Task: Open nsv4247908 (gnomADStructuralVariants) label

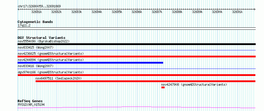Action: coord(194,85)
